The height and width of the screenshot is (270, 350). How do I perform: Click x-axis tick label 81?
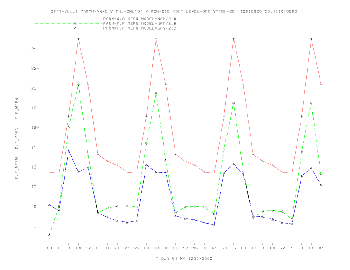click(x=312, y=248)
